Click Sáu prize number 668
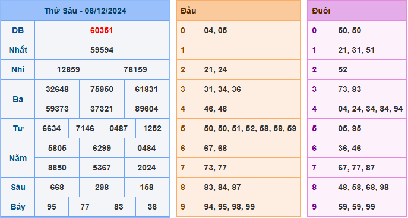The height and width of the screenshot is (218, 408). [57, 187]
